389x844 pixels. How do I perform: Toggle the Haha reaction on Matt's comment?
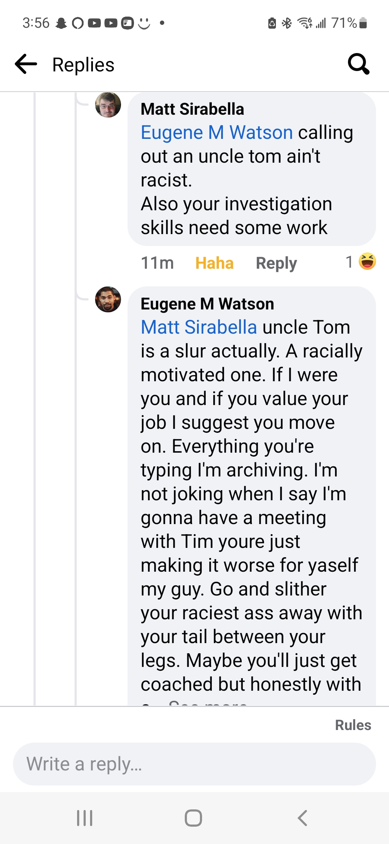pyautogui.click(x=214, y=263)
